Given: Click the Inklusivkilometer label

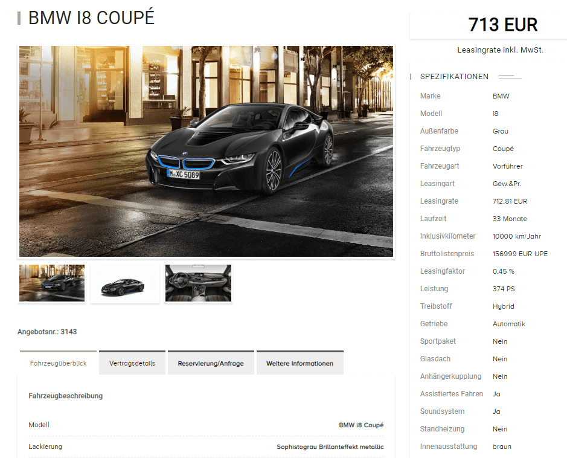Looking at the screenshot, I should click(x=447, y=236).
